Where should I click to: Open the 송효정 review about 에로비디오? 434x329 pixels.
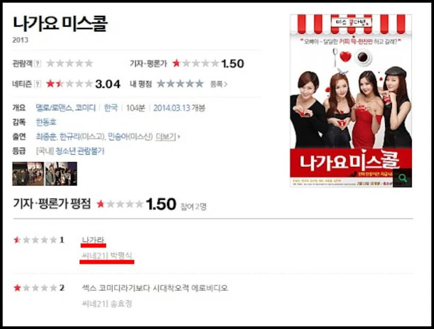[155, 288]
